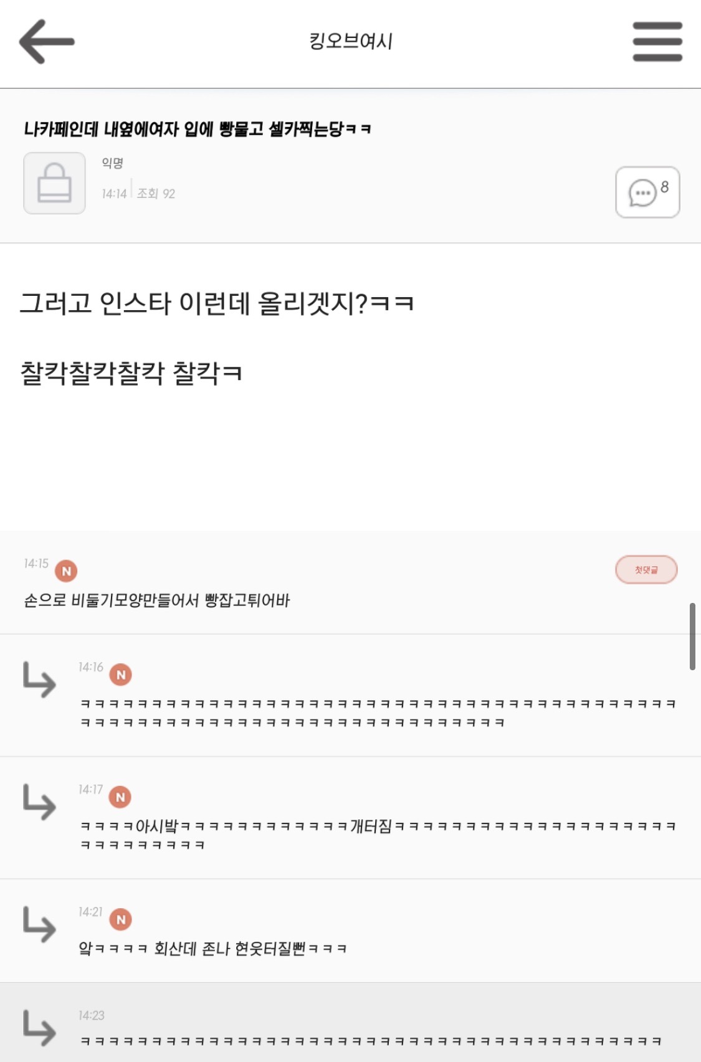Click the 첫댓글 badge
The image size is (701, 1062).
(646, 569)
